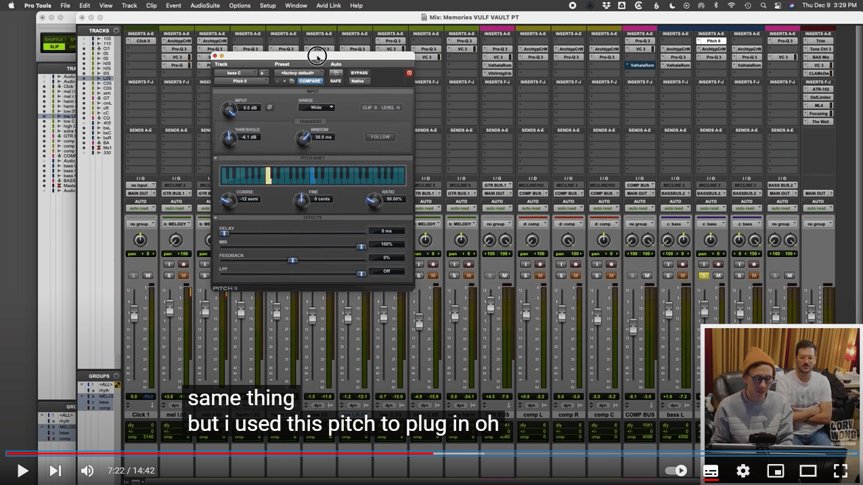Open the Window menu
The width and height of the screenshot is (863, 485).
pos(296,5)
